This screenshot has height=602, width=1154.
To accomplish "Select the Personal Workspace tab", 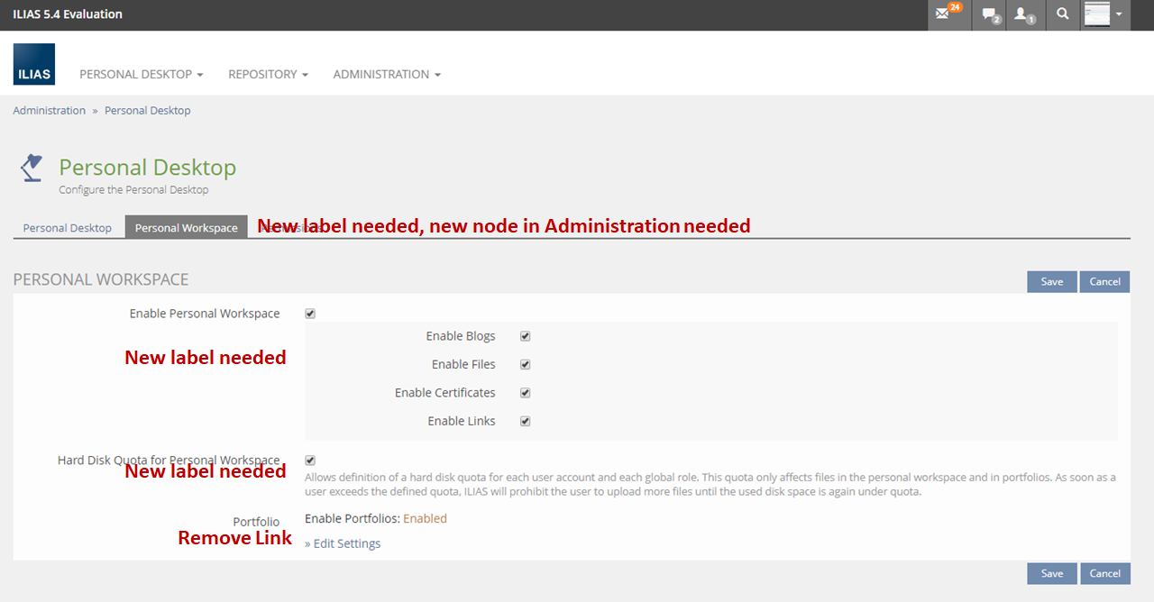I will tap(186, 228).
